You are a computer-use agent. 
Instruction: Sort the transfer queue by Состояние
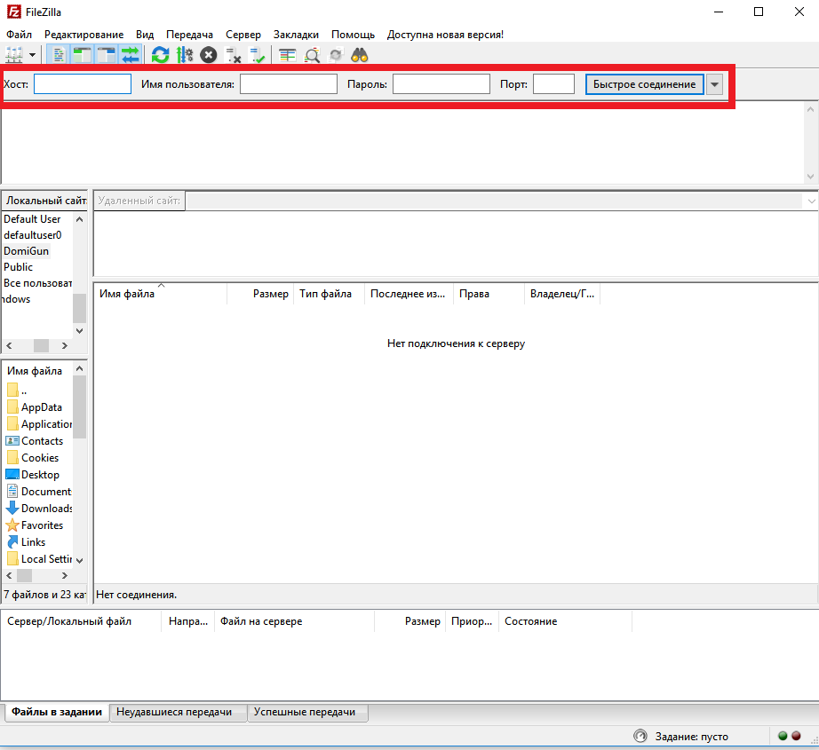[x=565, y=621]
